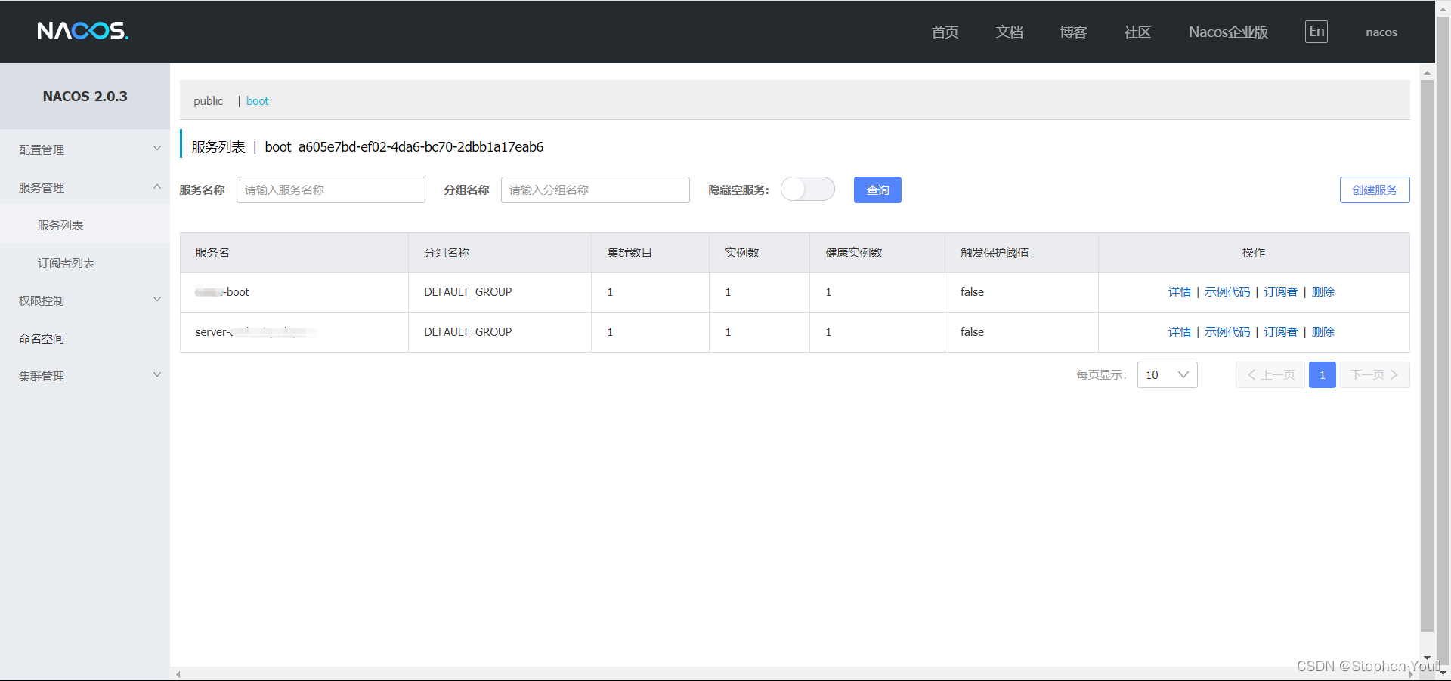
Task: Open 详情 for the -boot service
Action: tap(1179, 292)
